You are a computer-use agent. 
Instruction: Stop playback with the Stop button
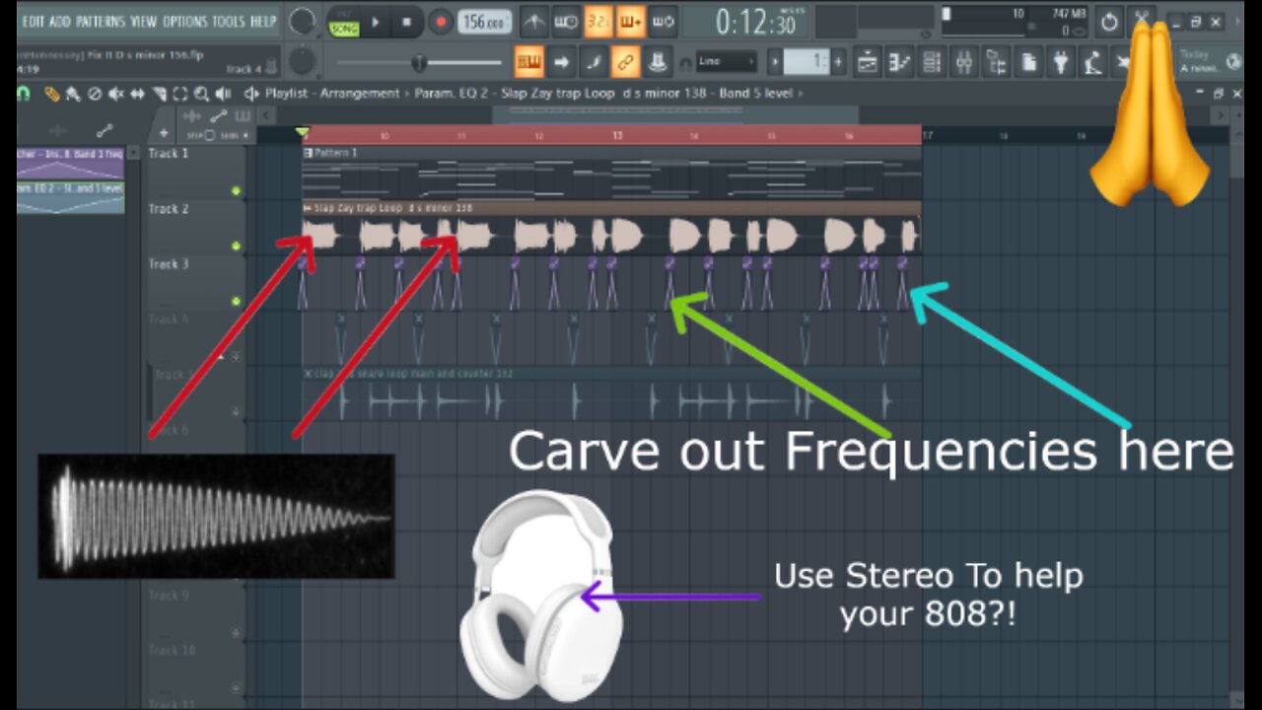point(408,22)
